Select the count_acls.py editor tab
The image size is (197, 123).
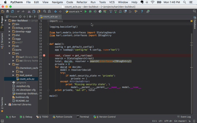(50, 16)
